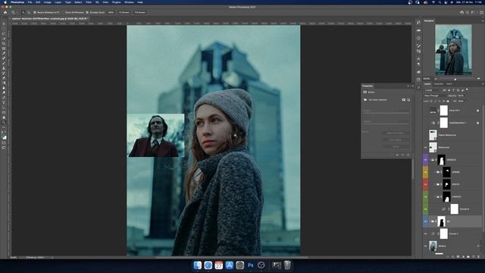This screenshot has width=485, height=273.
Task: Click the 100% zoom button
Action: tap(111, 12)
